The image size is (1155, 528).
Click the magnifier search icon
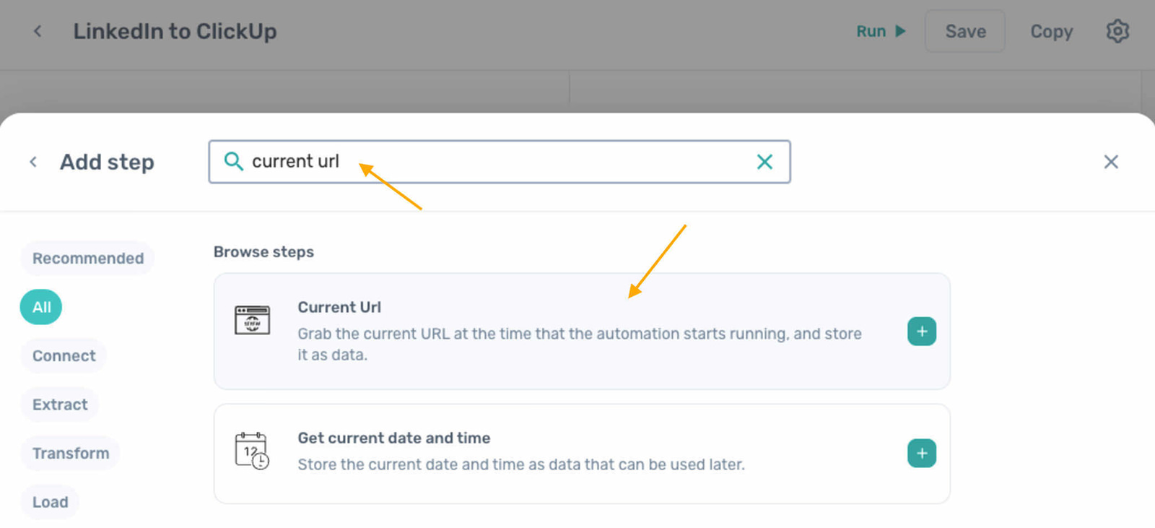click(x=233, y=161)
